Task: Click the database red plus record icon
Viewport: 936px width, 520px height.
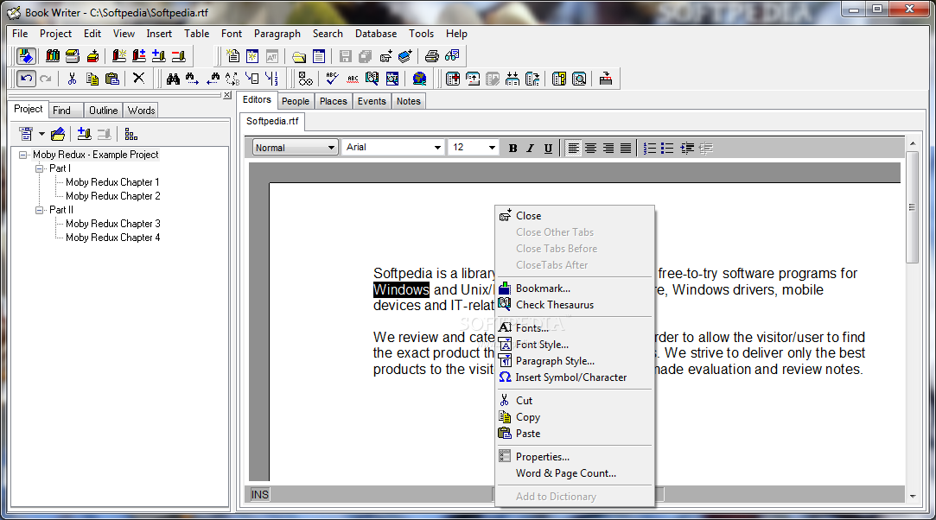Action: tap(453, 79)
